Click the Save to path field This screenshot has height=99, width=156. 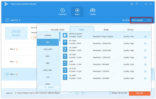[41, 93]
